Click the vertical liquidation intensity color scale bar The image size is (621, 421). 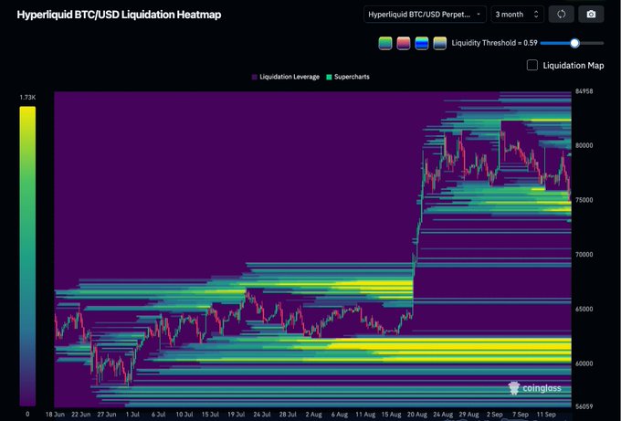27,257
